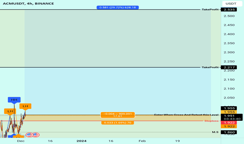The height and width of the screenshot is (144, 244).
Task: Click the 2.050 price axis label
Action: tap(229, 98)
